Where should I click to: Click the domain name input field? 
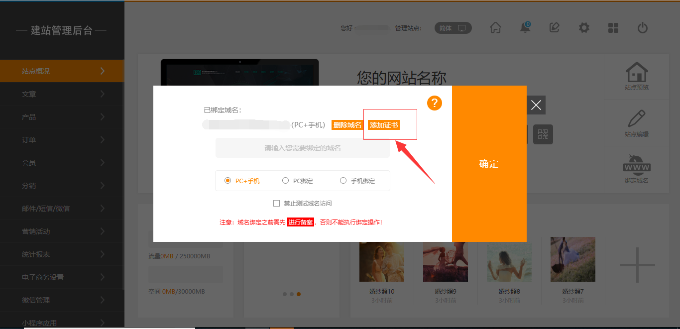(302, 148)
